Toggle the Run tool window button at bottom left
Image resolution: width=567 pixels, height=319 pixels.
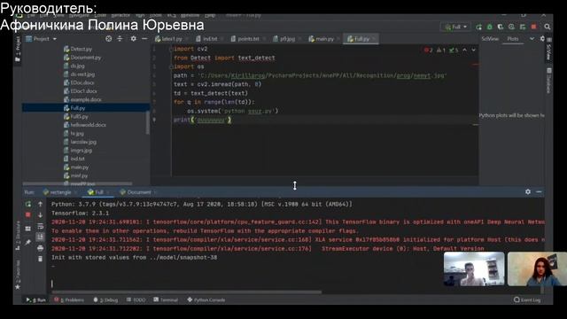[35, 300]
